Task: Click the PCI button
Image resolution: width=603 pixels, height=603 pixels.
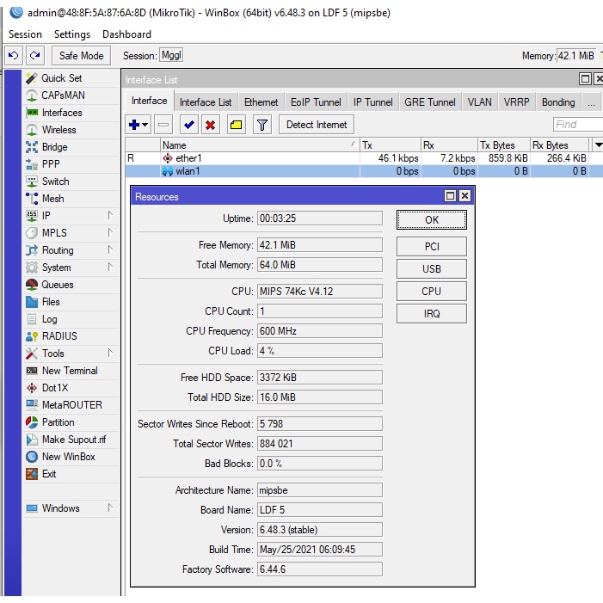Action: tap(432, 247)
